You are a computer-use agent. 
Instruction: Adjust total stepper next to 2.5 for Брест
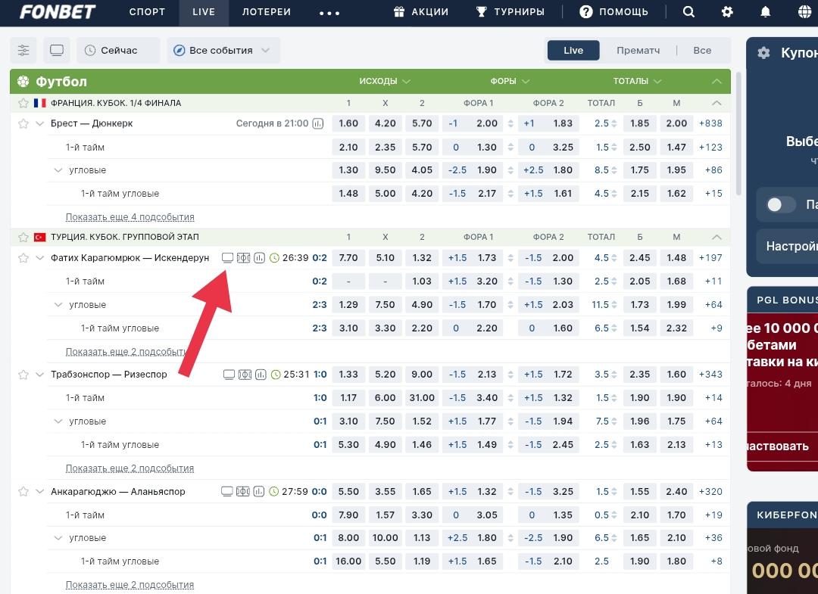pos(614,124)
